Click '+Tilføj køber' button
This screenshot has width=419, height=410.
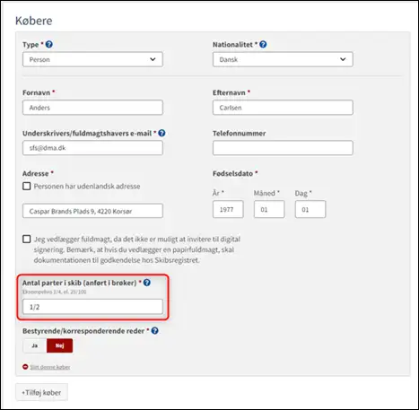41,392
